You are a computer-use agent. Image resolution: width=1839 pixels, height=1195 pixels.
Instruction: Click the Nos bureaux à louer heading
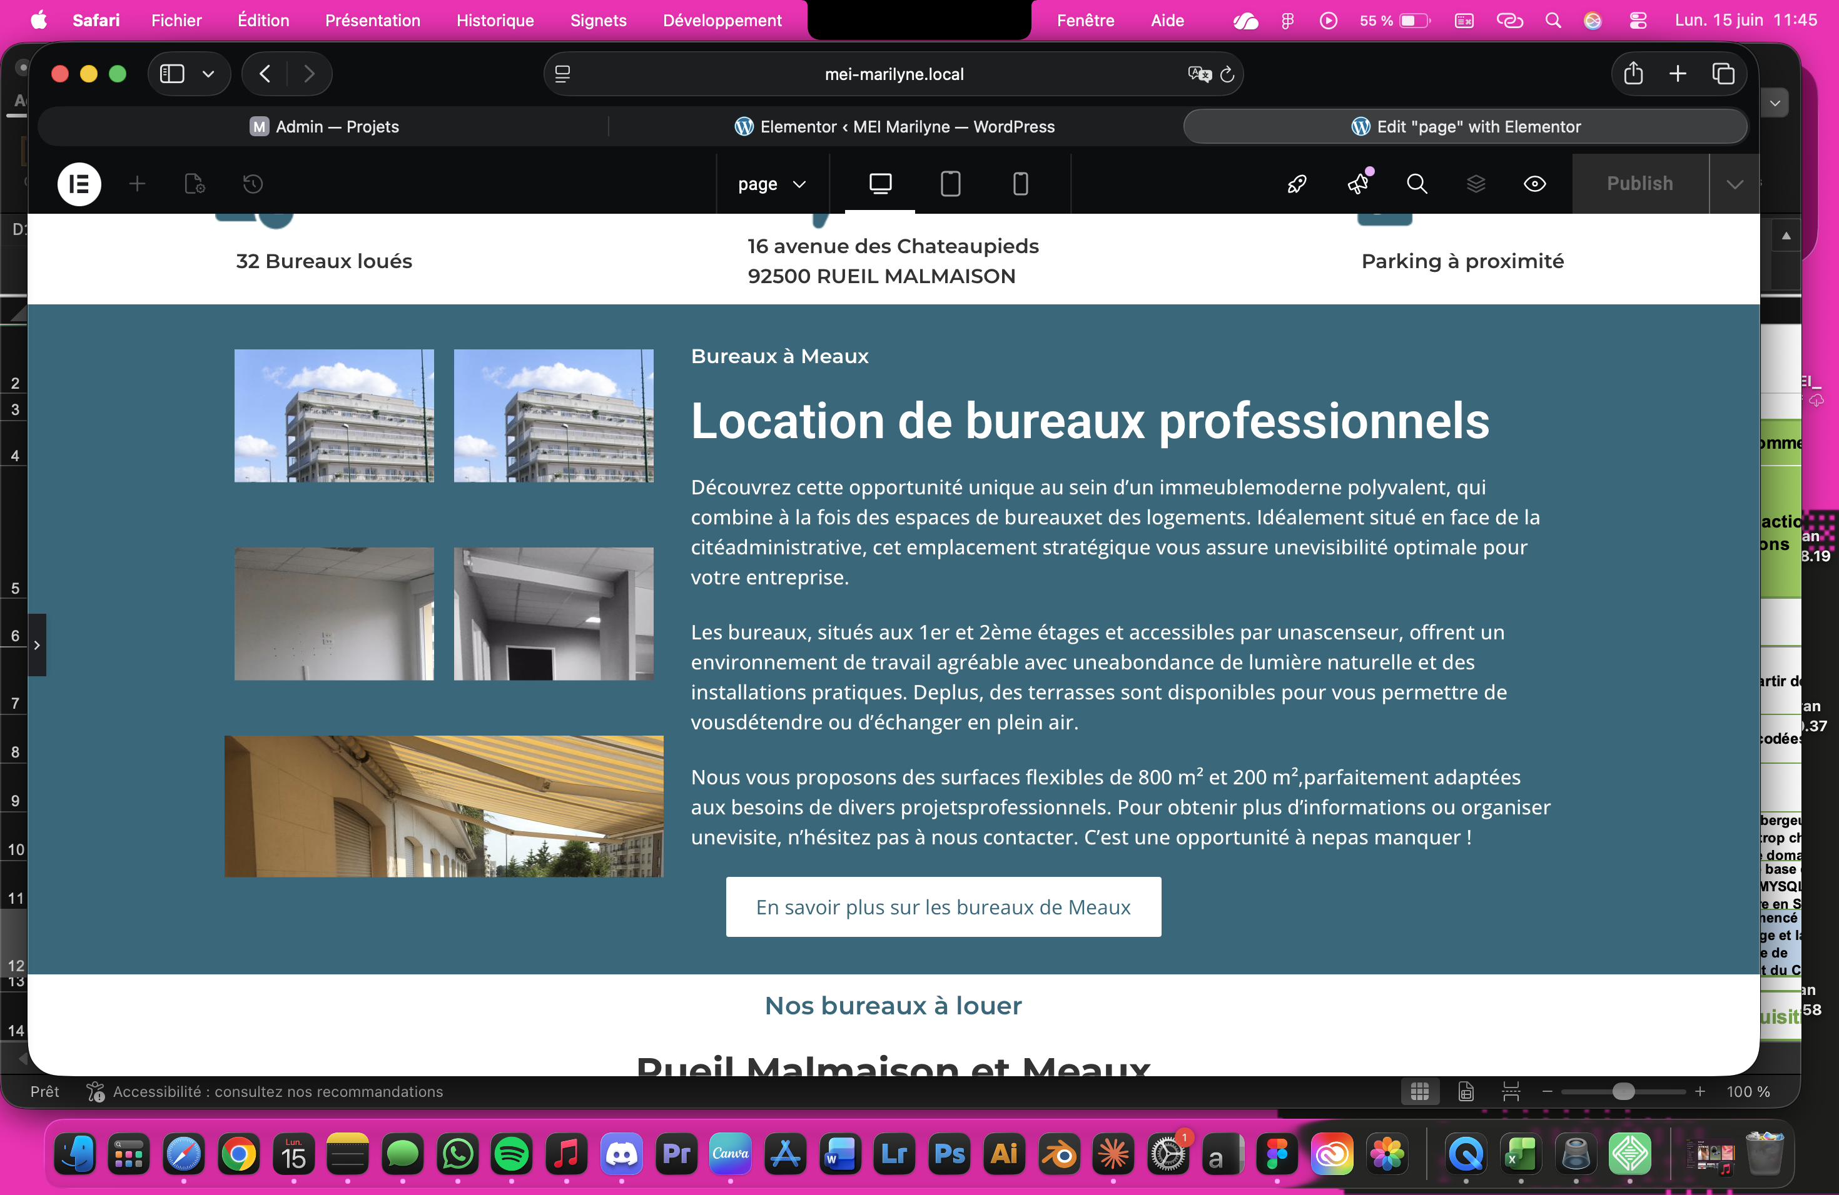893,1006
